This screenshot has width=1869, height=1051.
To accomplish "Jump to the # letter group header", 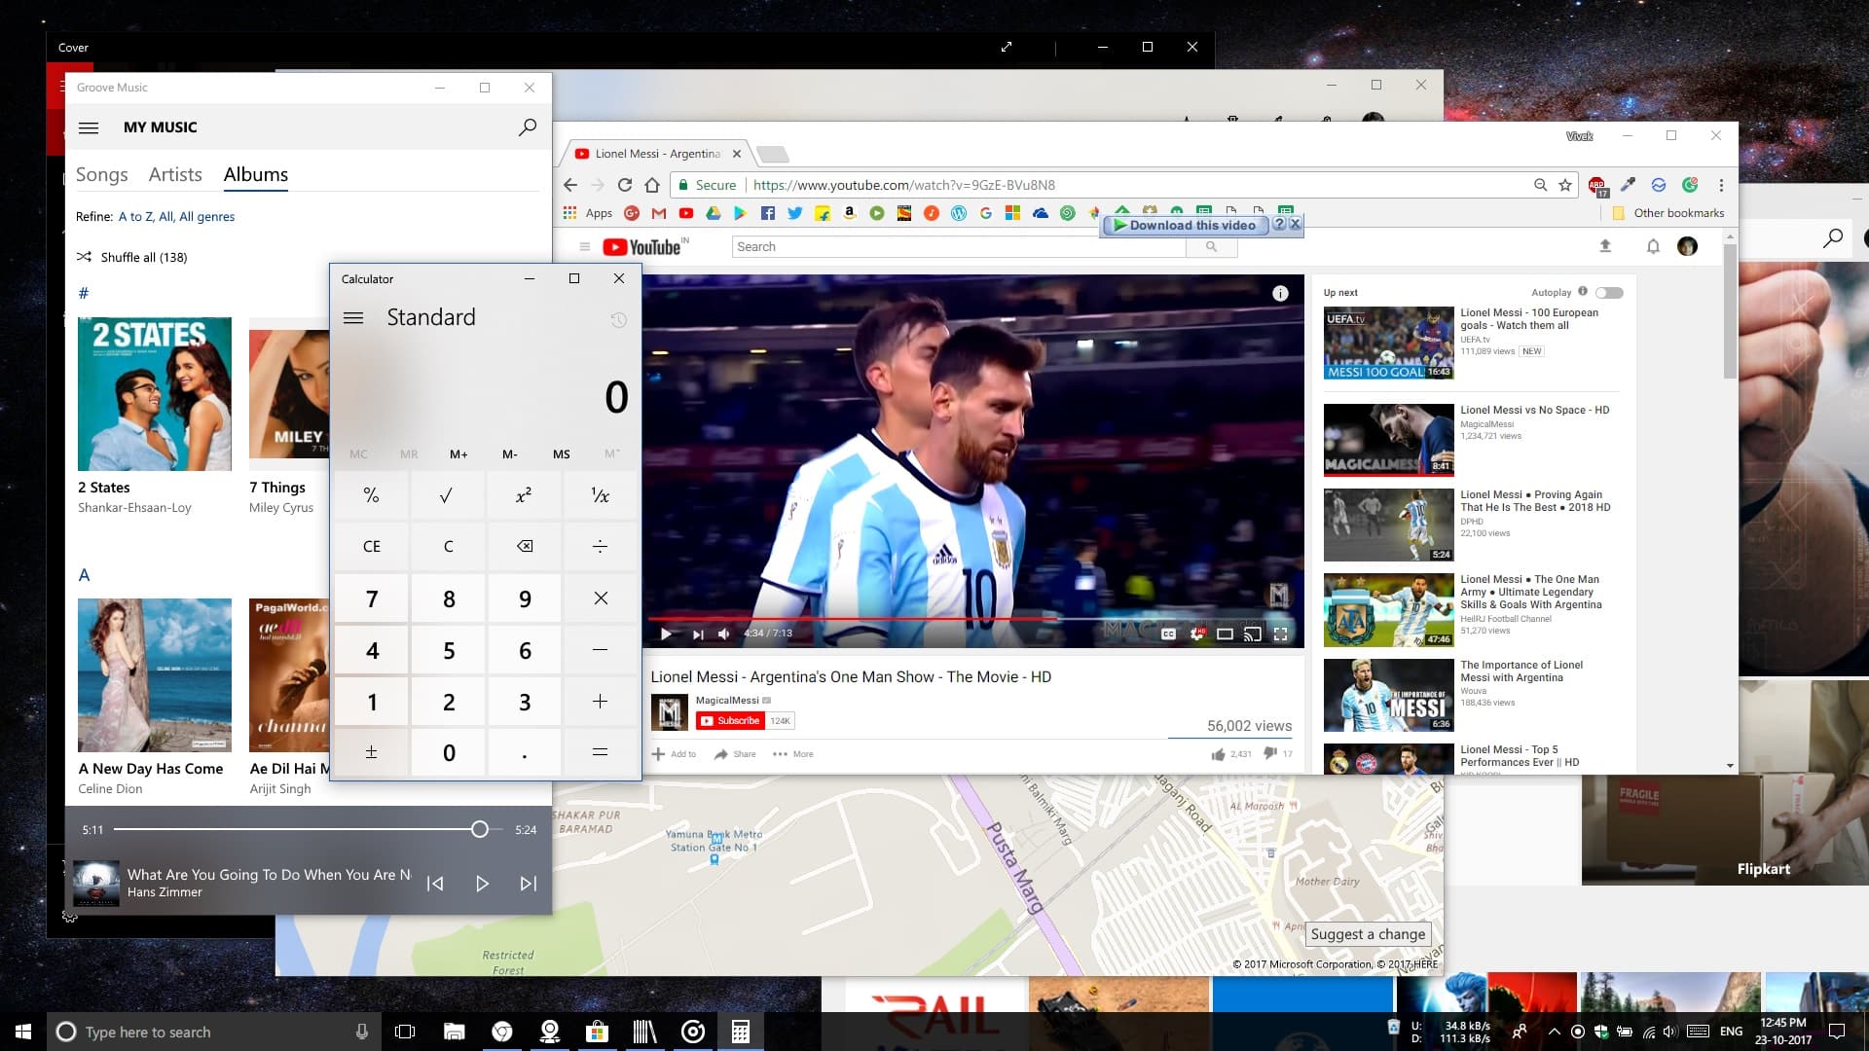I will pos(84,293).
